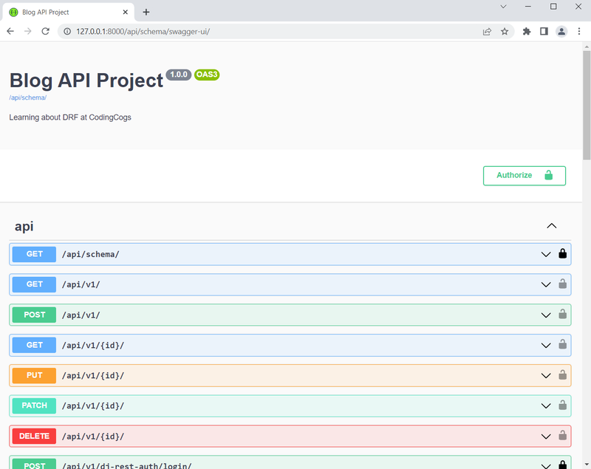Open the /api/schema/ link under title

point(27,97)
